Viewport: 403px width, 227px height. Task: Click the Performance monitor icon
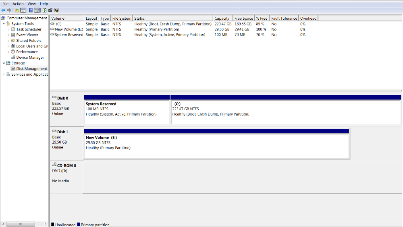[13, 52]
